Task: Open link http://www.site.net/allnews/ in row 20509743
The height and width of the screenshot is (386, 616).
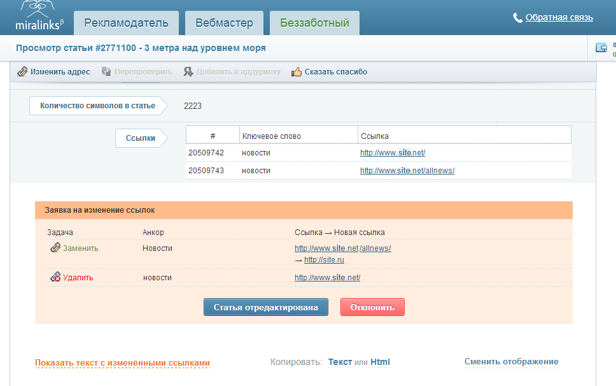Action: click(x=407, y=171)
